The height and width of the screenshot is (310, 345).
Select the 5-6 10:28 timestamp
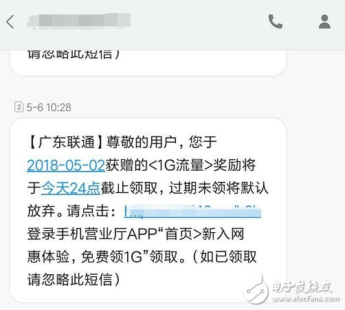coord(49,107)
